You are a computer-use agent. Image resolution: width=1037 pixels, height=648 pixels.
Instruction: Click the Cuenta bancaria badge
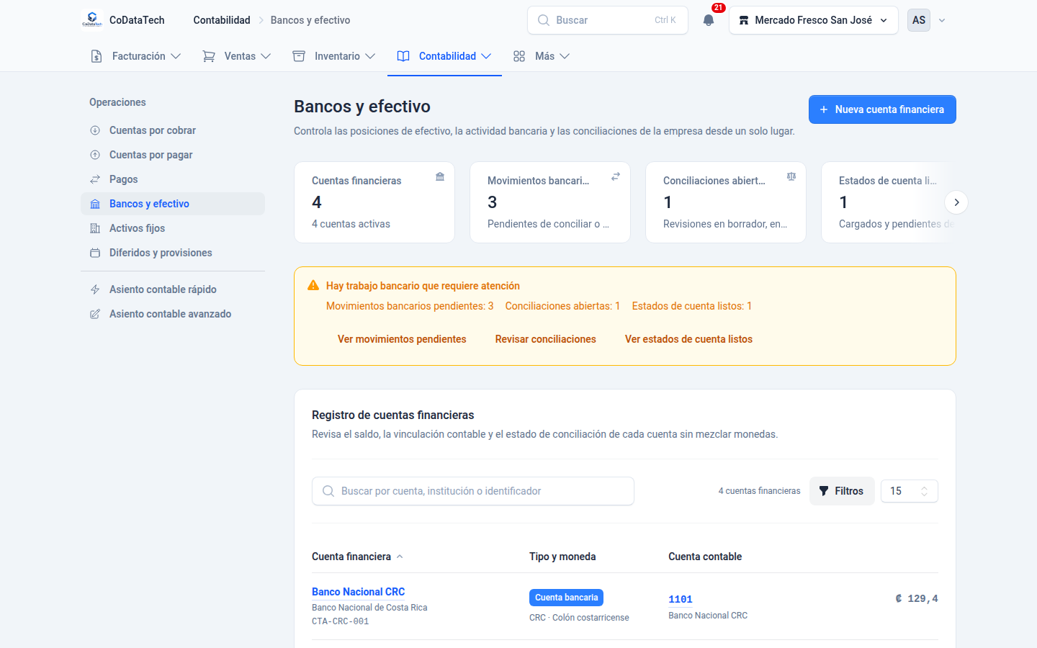(x=566, y=598)
